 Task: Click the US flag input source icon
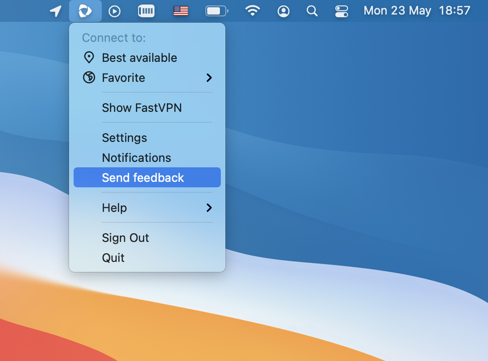pyautogui.click(x=181, y=11)
